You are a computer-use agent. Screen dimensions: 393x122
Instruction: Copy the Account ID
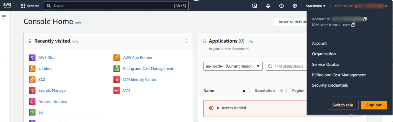[x=365, y=19]
